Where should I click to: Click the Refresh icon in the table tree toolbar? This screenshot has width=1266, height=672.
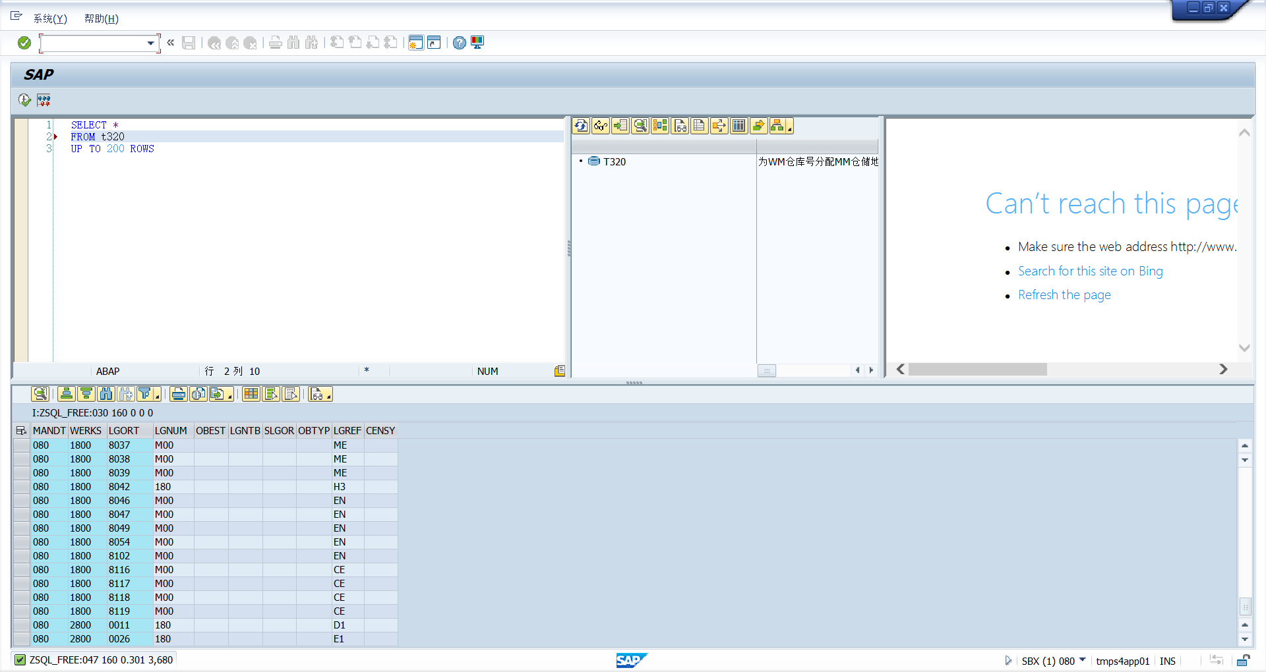[x=581, y=126]
